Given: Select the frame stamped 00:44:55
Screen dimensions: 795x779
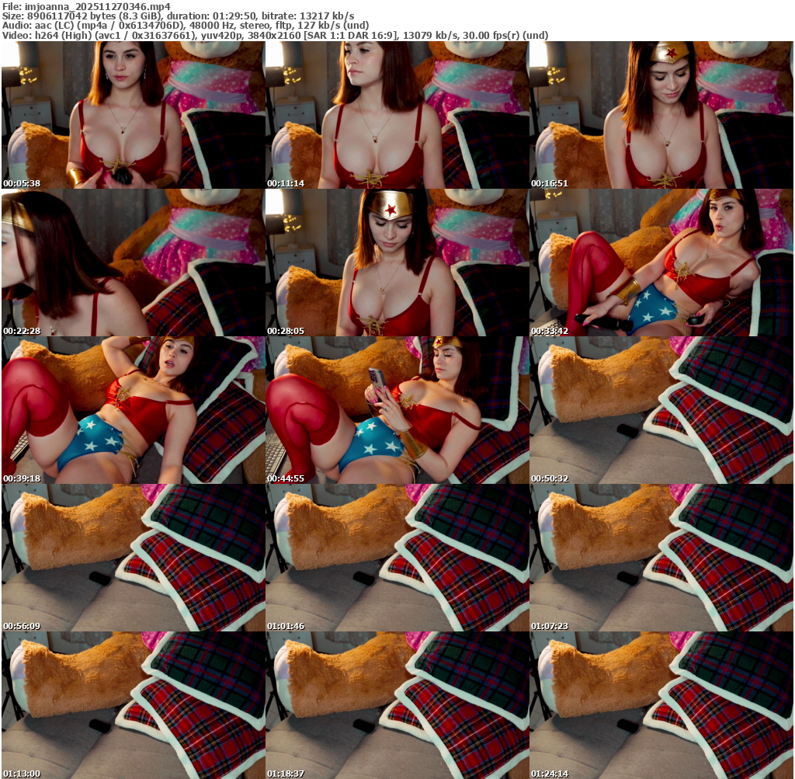Looking at the screenshot, I should click(397, 410).
